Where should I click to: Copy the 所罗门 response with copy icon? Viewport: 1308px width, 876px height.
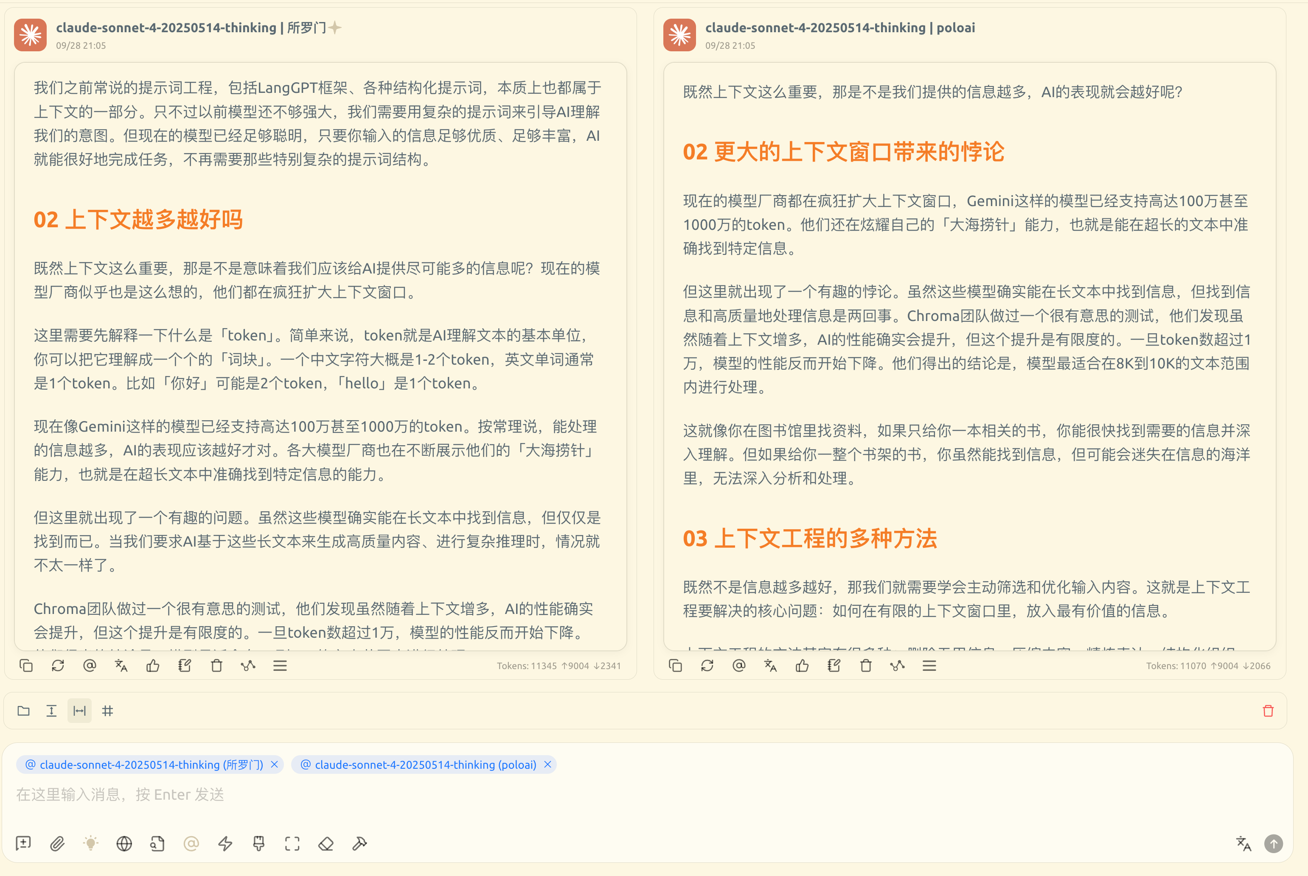(x=26, y=665)
